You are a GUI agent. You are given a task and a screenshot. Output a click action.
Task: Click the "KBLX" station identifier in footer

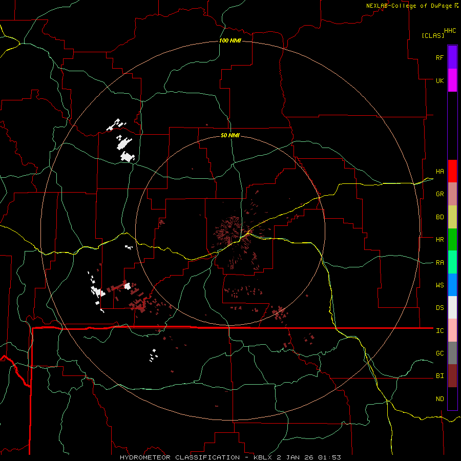point(263,457)
